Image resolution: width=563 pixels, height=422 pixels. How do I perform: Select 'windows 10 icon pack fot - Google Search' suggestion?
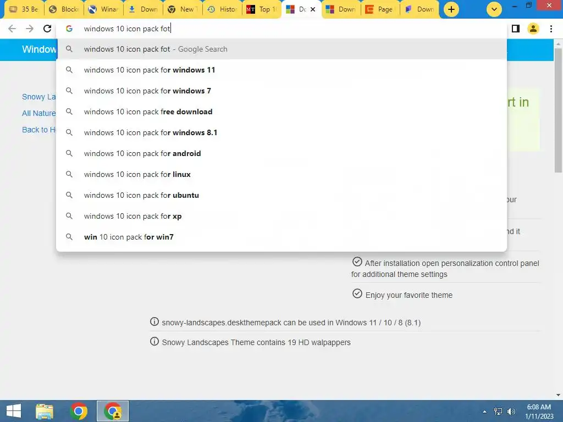tap(281, 49)
